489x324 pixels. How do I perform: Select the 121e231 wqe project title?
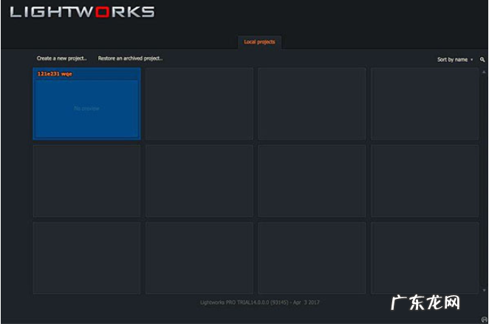click(55, 74)
